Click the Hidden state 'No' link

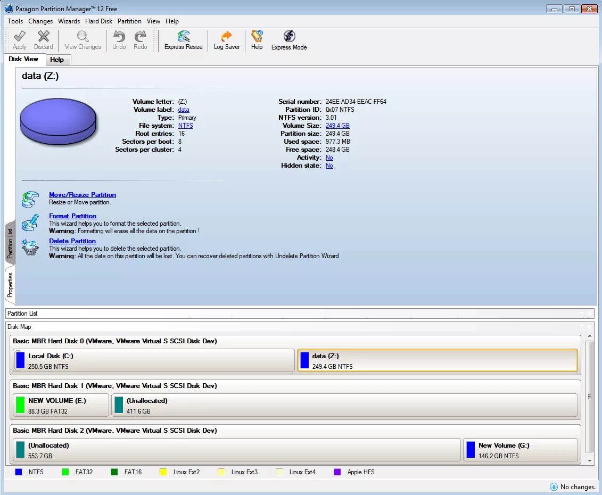[329, 166]
